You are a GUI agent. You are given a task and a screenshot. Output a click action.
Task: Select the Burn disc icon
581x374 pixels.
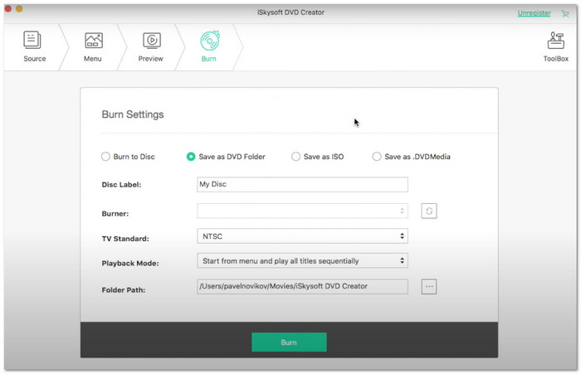(210, 41)
